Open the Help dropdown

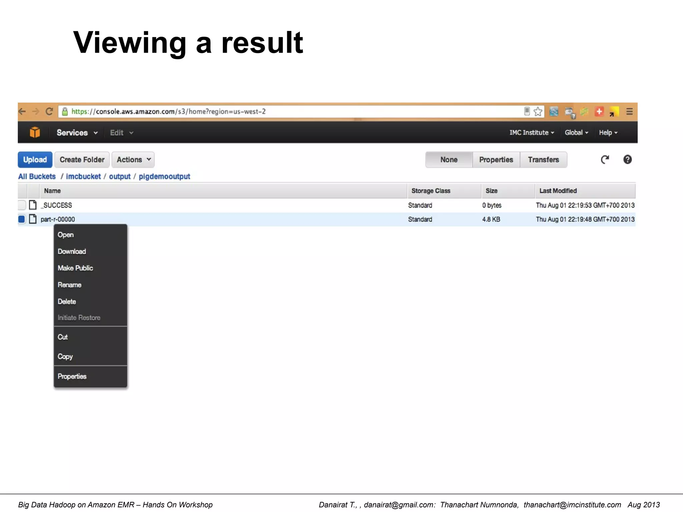click(608, 133)
